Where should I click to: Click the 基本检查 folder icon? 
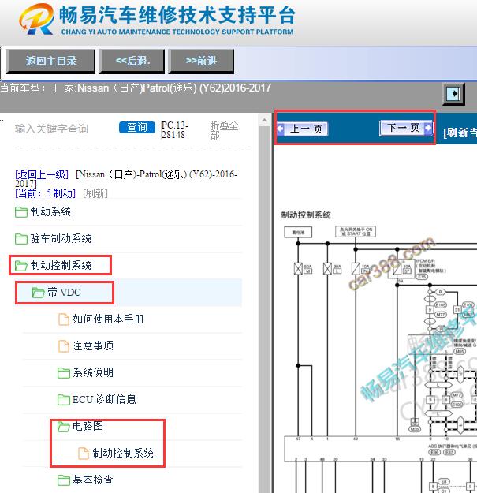click(64, 480)
